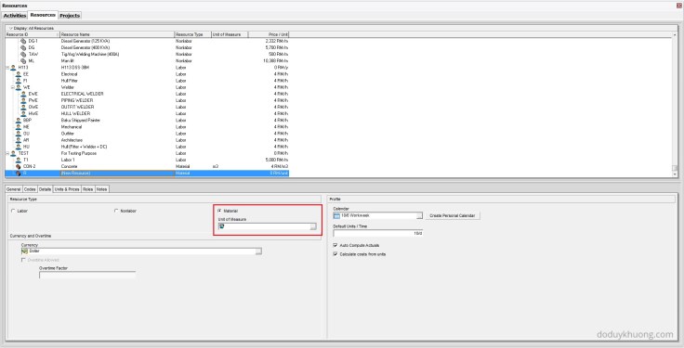This screenshot has height=348, width=684.
Task: Click the EWE labor person icon
Action: coord(23,94)
